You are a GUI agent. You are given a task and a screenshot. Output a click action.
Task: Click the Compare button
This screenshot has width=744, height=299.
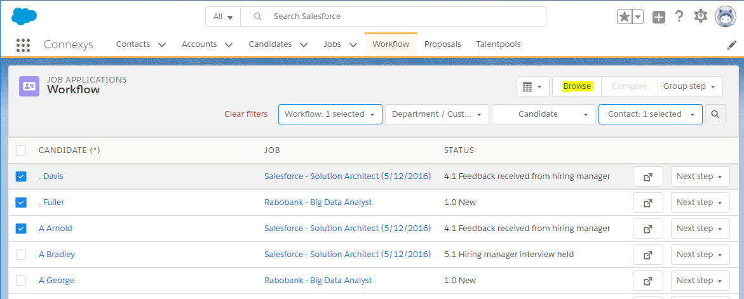(x=629, y=86)
